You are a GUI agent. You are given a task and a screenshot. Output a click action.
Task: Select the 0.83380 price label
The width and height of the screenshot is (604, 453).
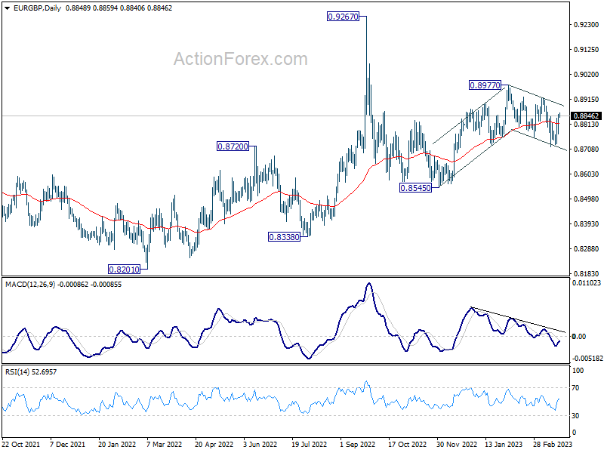(x=284, y=237)
